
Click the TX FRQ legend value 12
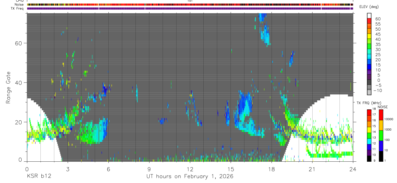point(374,143)
